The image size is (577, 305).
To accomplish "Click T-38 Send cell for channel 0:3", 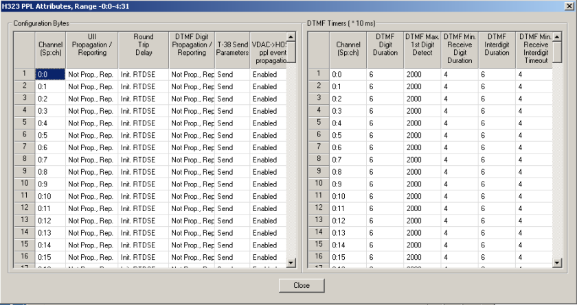I will point(232,110).
